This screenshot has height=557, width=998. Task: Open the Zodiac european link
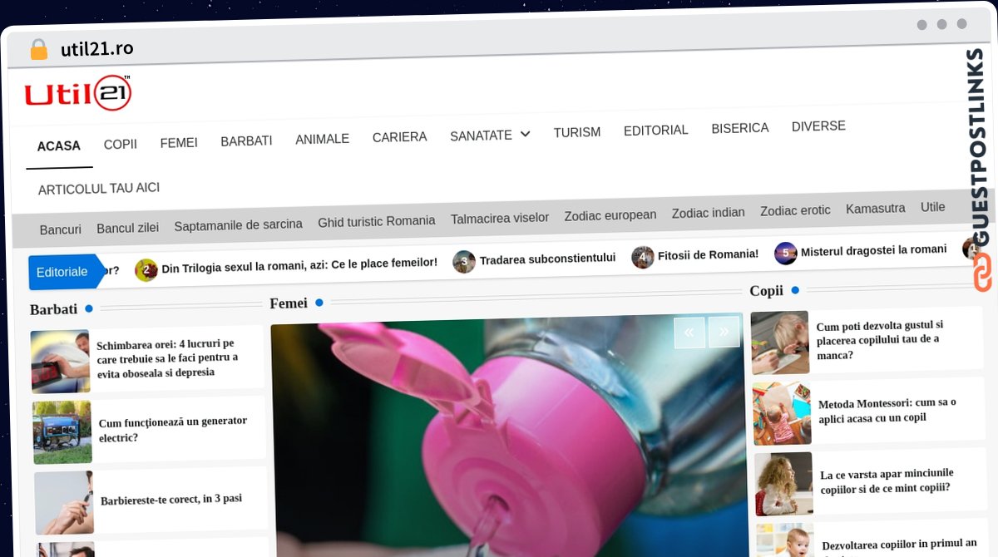tap(610, 215)
